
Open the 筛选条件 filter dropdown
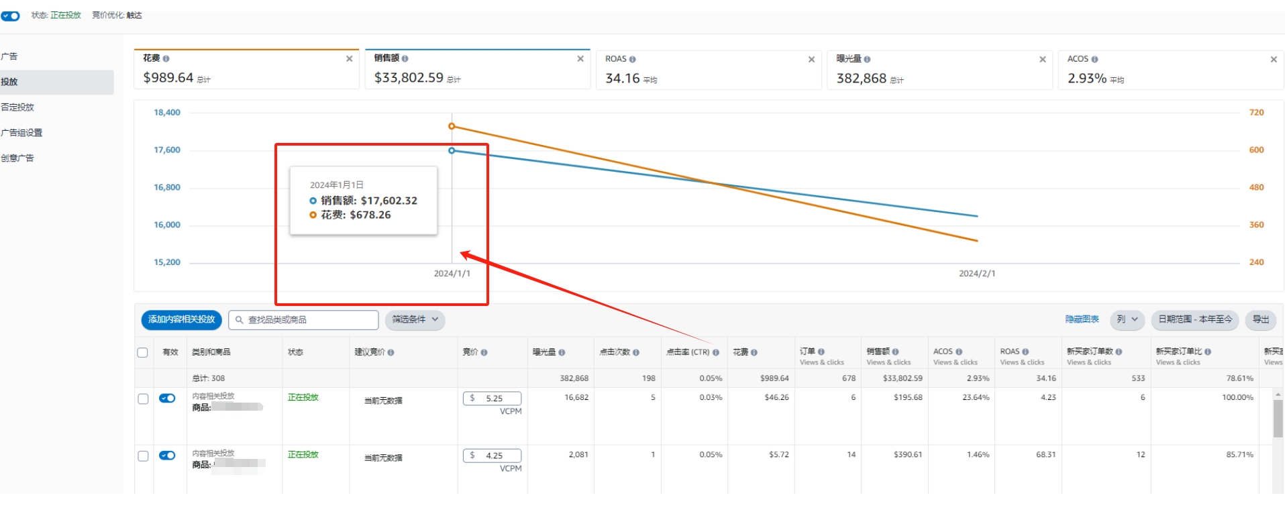(415, 320)
